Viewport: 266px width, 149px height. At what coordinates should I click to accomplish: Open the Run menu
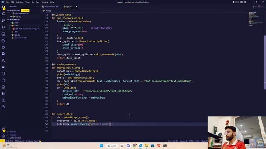point(38,2)
